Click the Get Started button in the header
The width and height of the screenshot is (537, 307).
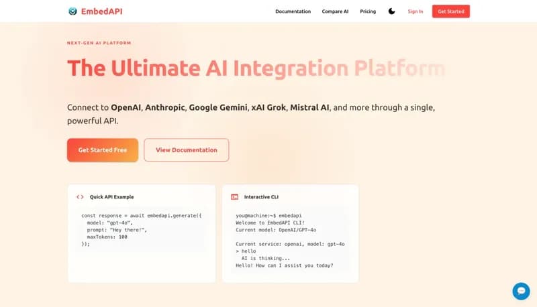click(450, 11)
